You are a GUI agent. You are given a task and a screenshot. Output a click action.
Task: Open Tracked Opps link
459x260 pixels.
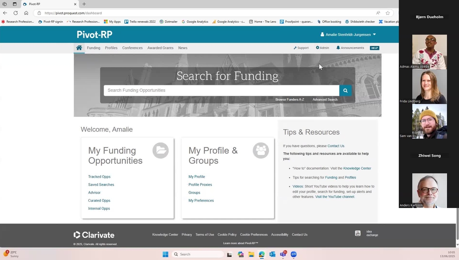click(99, 177)
